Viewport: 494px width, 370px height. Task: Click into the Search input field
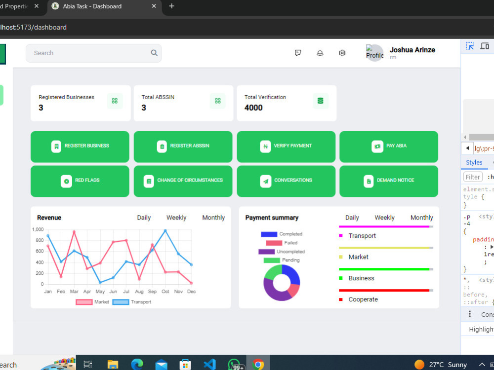click(x=93, y=53)
